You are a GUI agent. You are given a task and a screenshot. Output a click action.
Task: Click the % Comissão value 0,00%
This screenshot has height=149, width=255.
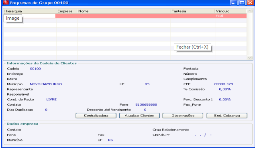[225, 89]
